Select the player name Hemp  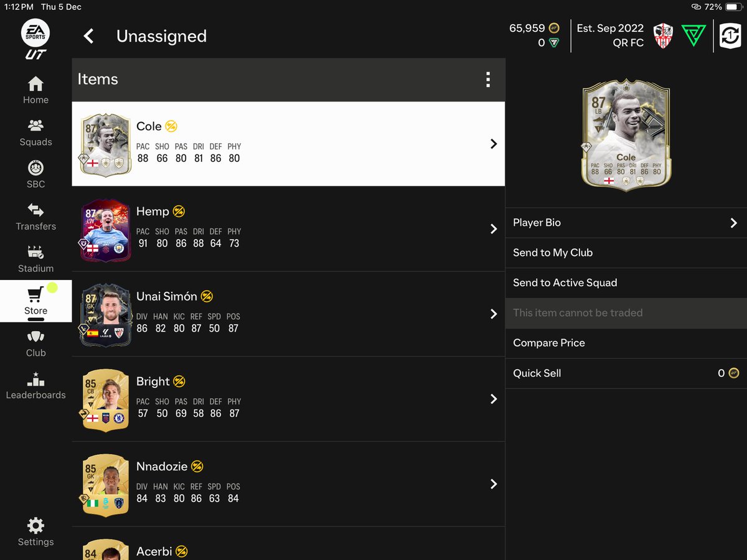point(153,212)
